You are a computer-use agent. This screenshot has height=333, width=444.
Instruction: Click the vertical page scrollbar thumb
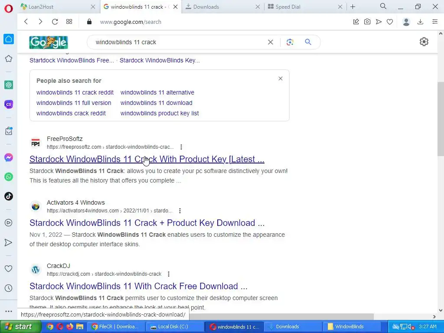click(x=441, y=119)
